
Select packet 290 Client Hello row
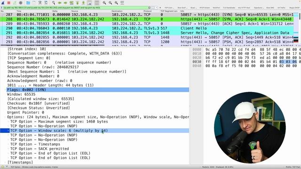click(x=147, y=28)
